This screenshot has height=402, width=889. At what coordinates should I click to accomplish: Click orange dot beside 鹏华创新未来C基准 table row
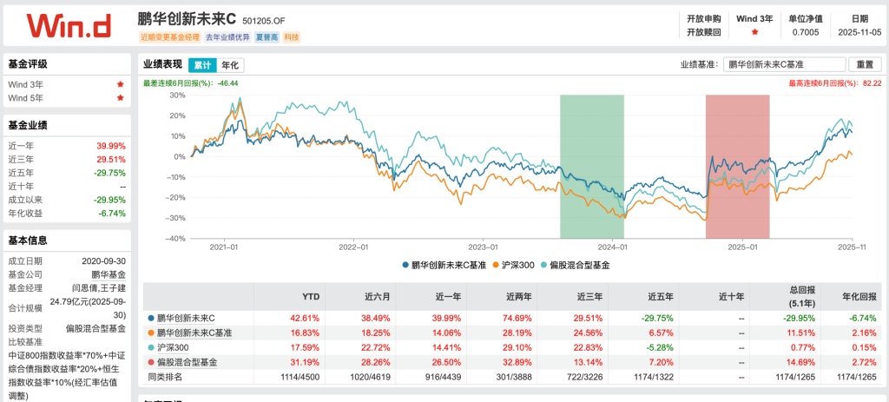click(x=151, y=333)
